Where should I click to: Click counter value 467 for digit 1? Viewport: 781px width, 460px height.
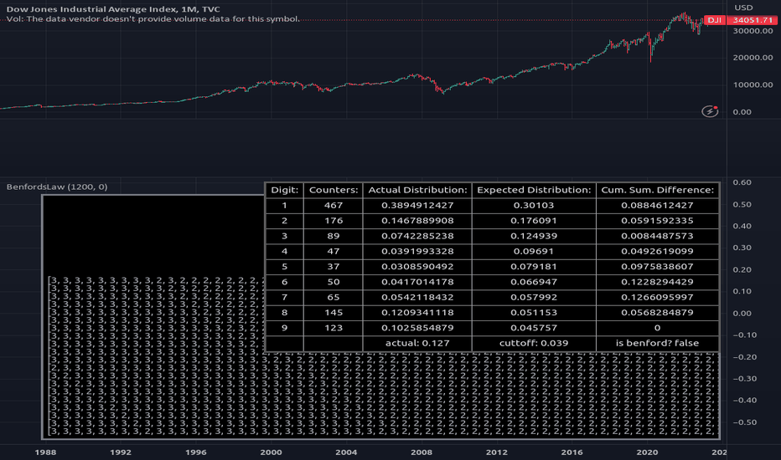coord(334,206)
